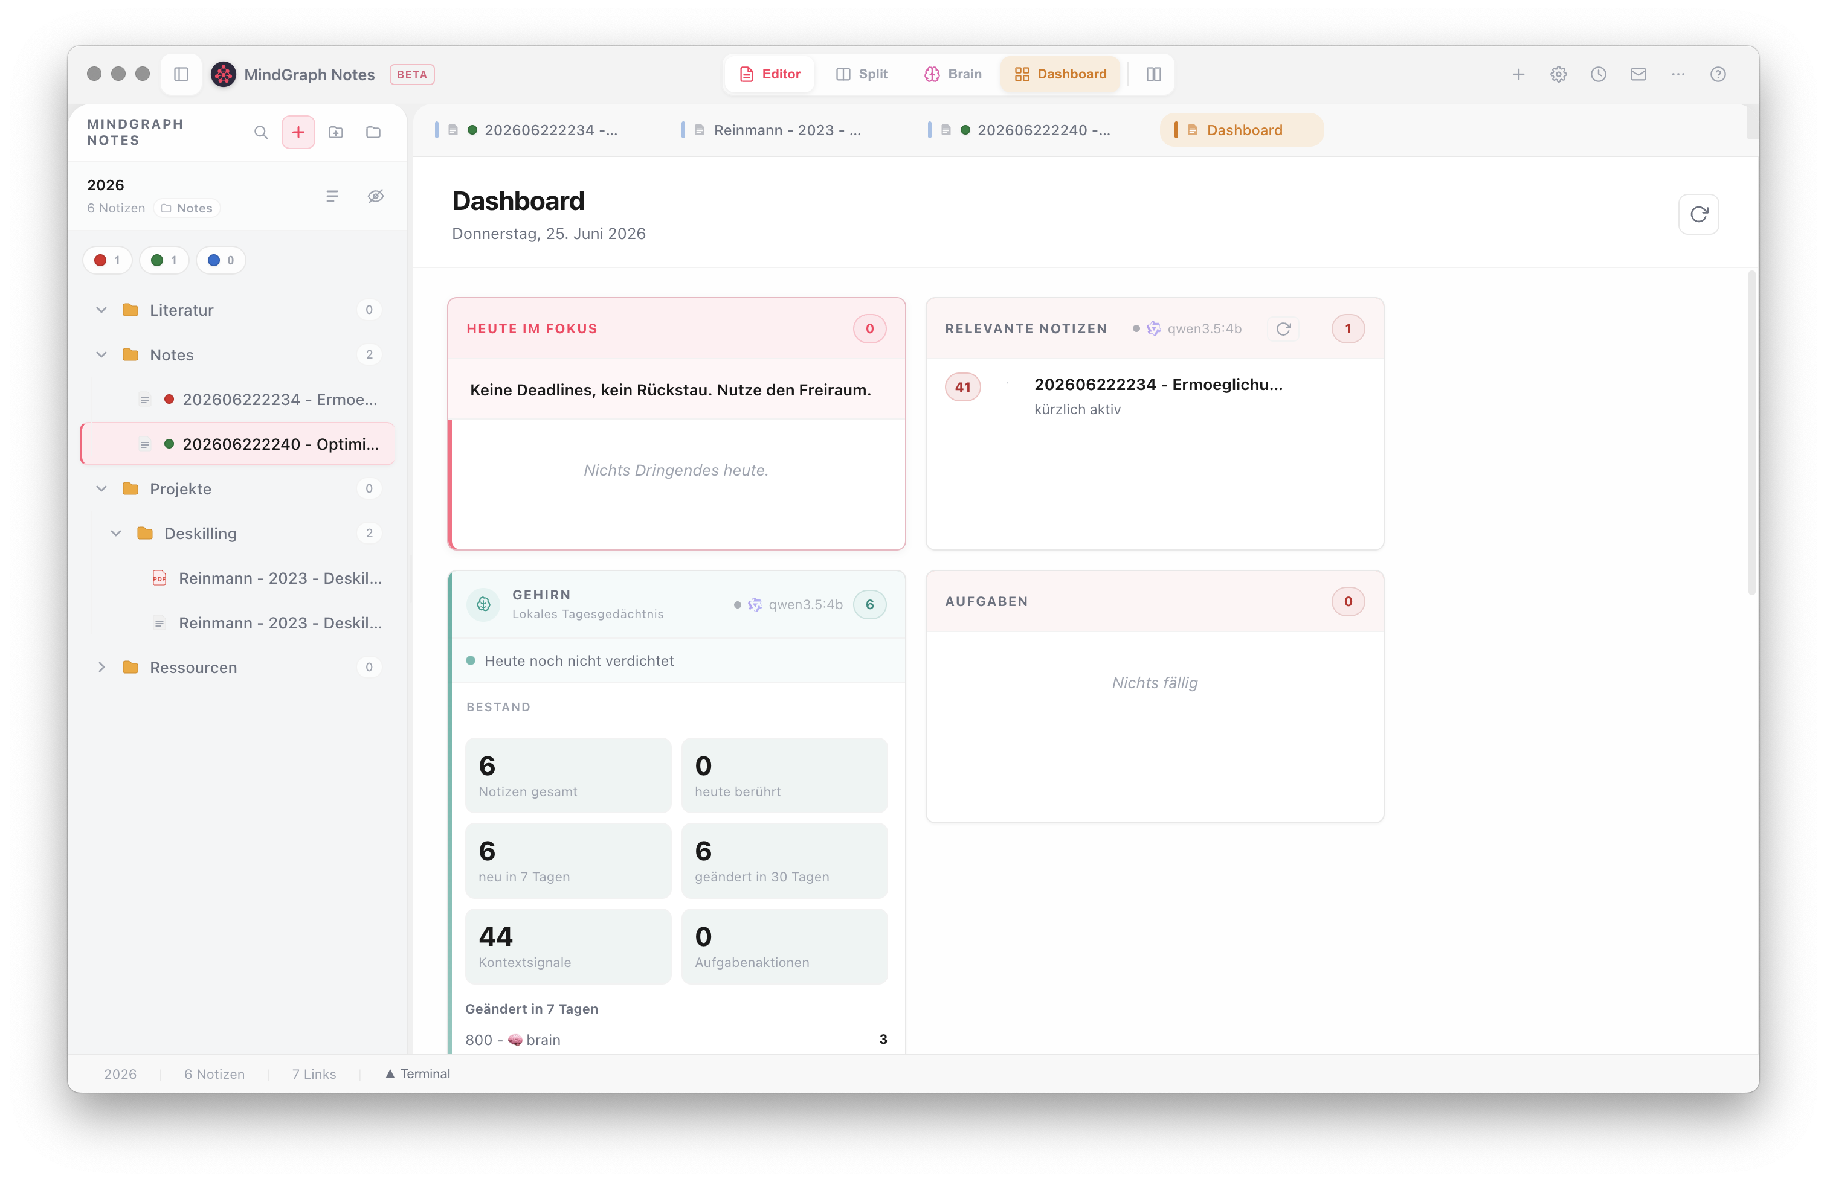
Task: Click the Relevante Notizen count badge
Action: 1348,329
